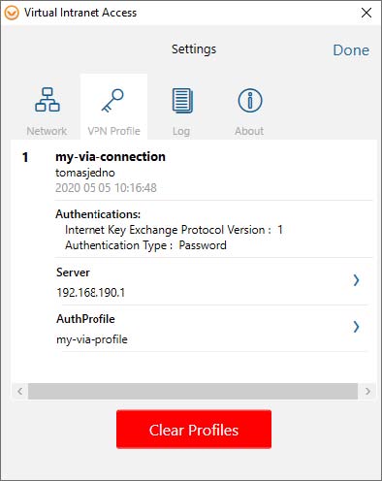Click the my-via-profile value

(92, 339)
